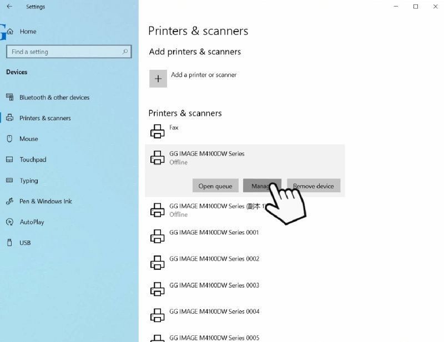Click the Remove device button
Image resolution: width=444 pixels, height=342 pixels.
(x=314, y=186)
